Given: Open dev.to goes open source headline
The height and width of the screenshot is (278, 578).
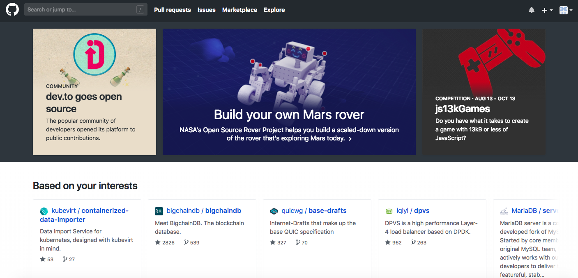Looking at the screenshot, I should 84,103.
